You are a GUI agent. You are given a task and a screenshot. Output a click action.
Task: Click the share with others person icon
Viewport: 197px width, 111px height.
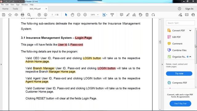(193, 15)
